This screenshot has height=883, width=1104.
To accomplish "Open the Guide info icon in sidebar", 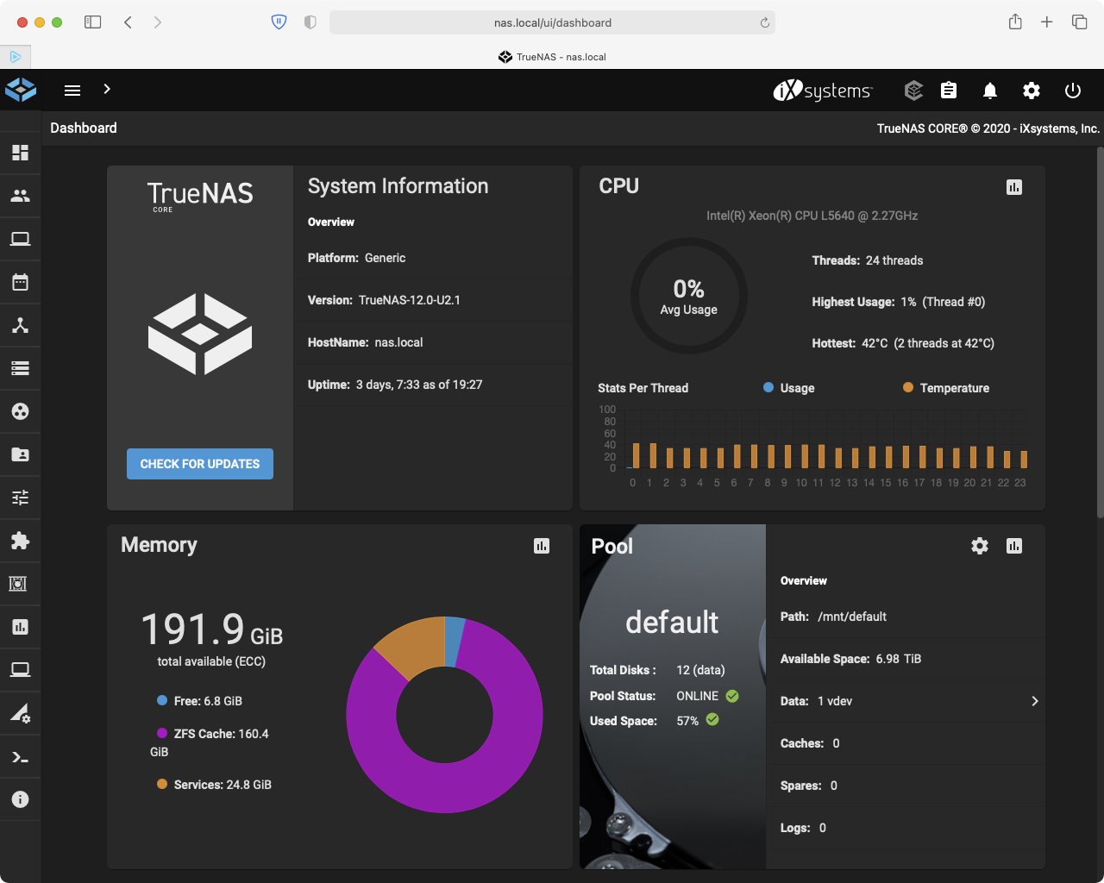I will [x=20, y=799].
